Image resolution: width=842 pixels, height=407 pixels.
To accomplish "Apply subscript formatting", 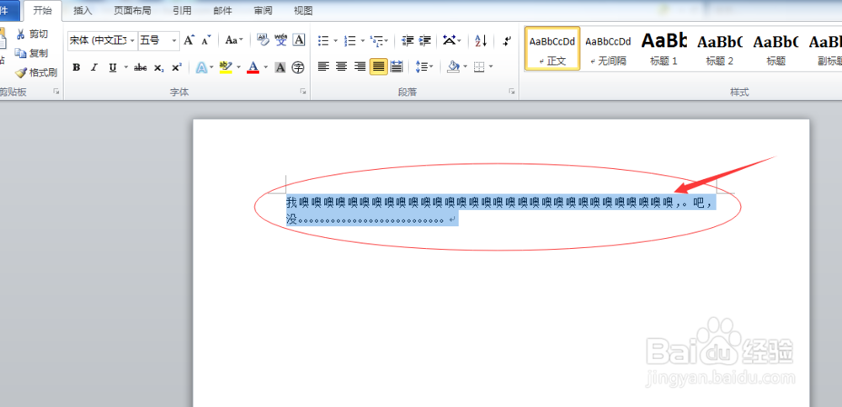I will pos(158,67).
